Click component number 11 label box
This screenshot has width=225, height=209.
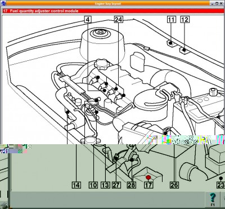pos(172,20)
